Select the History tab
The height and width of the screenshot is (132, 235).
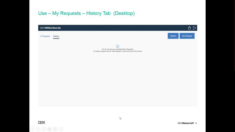(56, 36)
